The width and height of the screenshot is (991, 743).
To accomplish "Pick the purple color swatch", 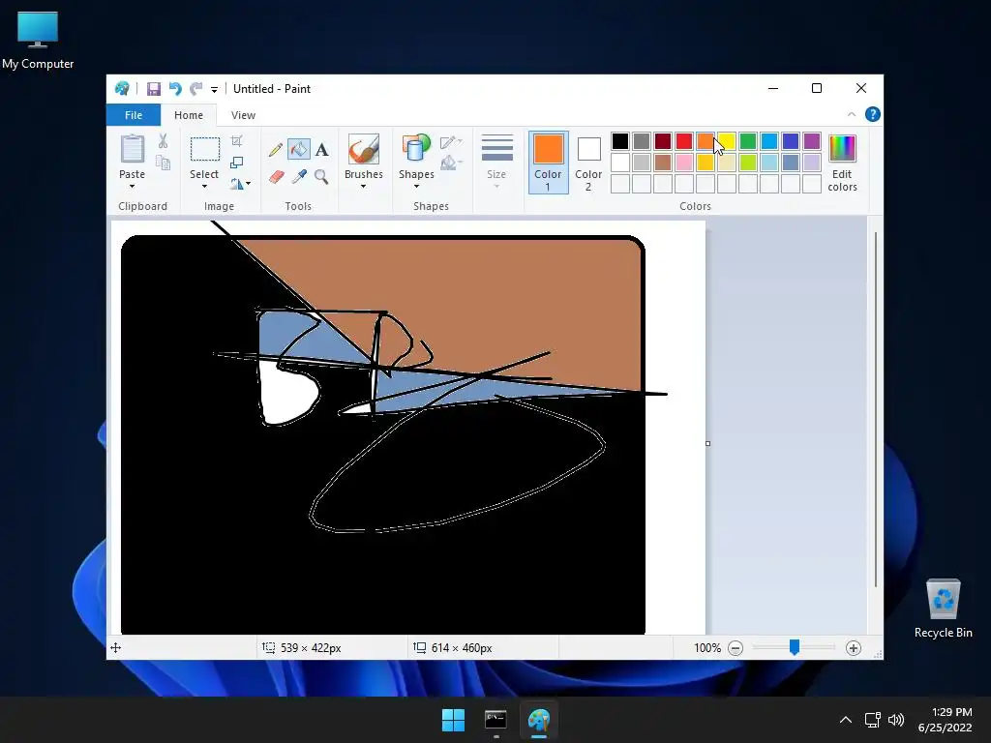I will (x=812, y=141).
